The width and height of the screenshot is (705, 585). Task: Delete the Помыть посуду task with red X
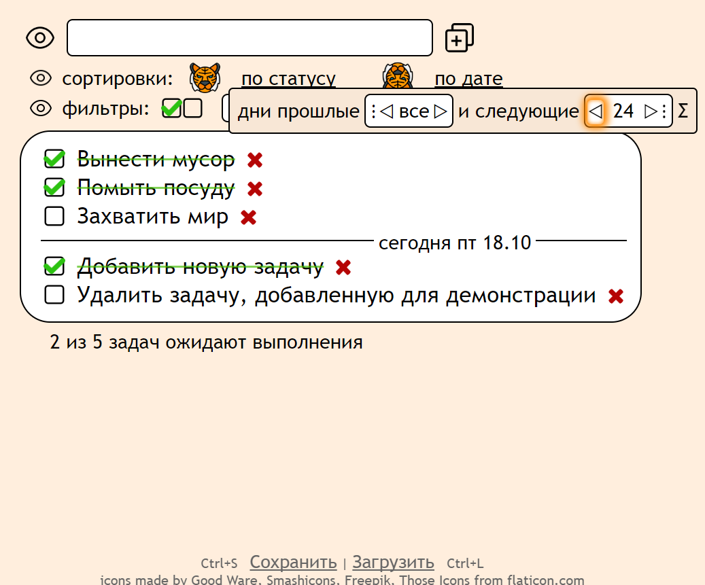[x=255, y=189]
